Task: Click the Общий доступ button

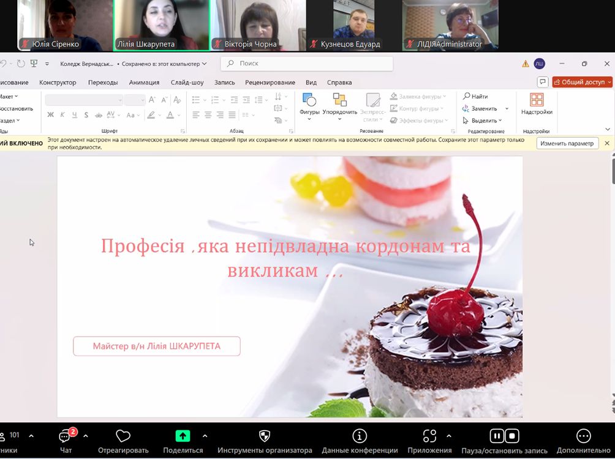Action: [582, 82]
